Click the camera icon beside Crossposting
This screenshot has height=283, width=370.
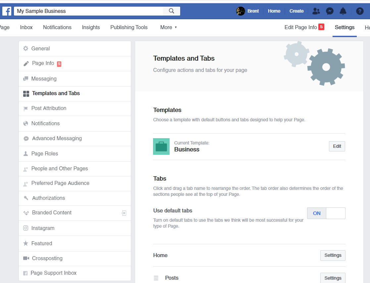pos(26,258)
